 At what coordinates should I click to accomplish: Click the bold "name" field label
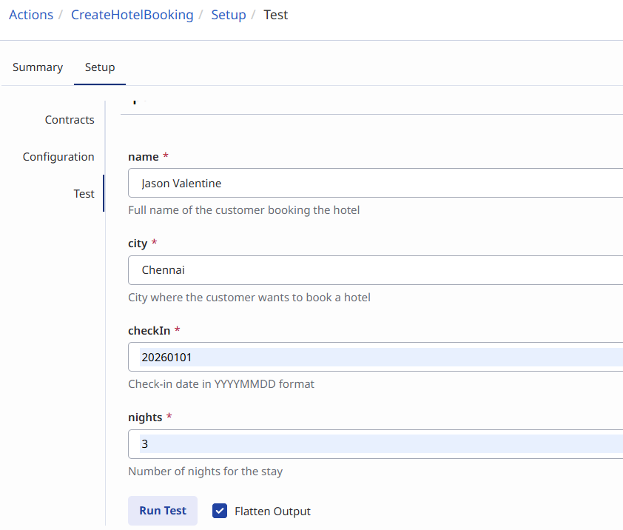[143, 157]
